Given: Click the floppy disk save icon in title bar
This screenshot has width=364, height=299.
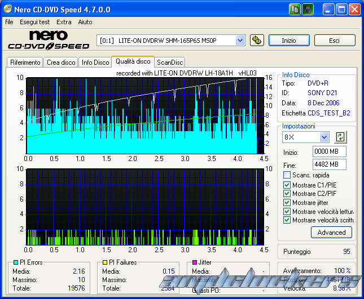Looking at the screenshot, I should [308, 10].
